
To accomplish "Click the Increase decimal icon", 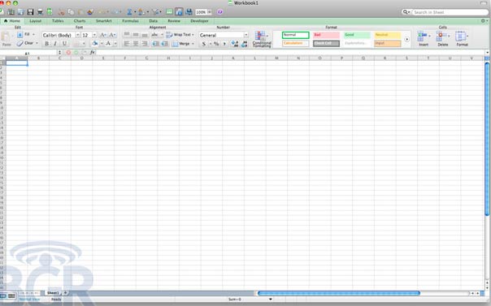I will [x=235, y=44].
